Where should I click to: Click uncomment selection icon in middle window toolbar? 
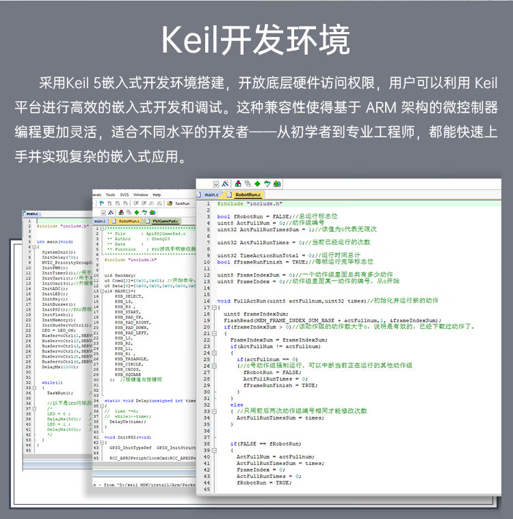pos(159,204)
